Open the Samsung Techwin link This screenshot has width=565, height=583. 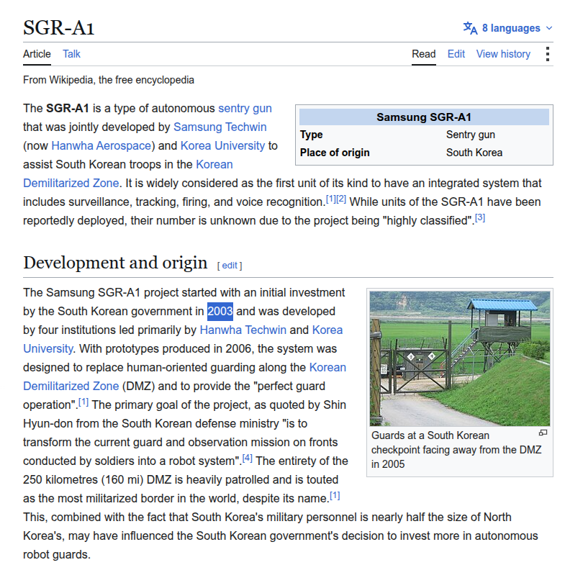[220, 127]
